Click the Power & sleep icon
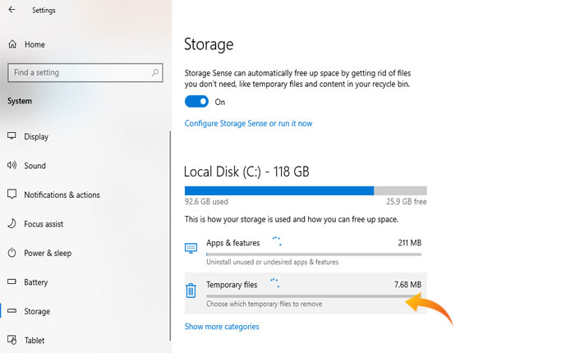Viewport: 575px width, 353px height. [11, 253]
